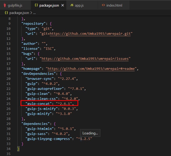Click the "devDependencies" key
Screen dimensions: 171x156
[39, 74]
